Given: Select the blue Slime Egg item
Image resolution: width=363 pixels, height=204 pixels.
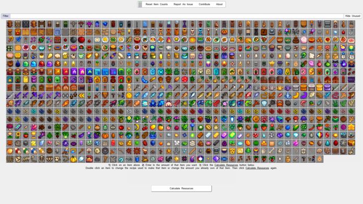Looking at the screenshot, I should tap(33, 64).
